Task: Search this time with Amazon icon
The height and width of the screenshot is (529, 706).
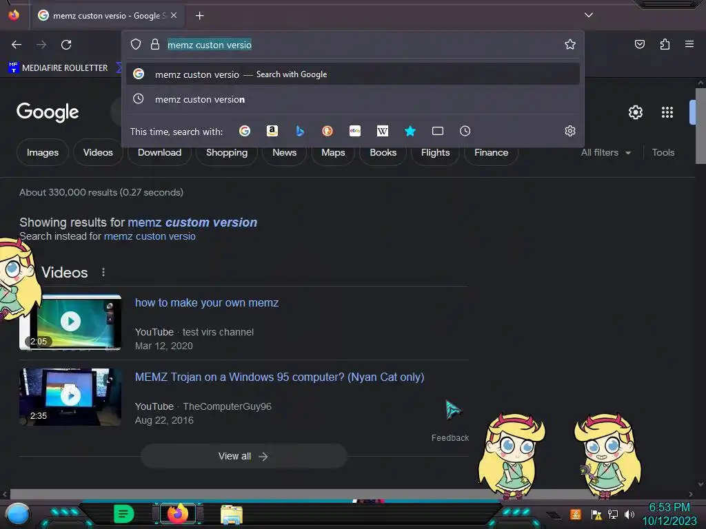Action: coord(272,131)
